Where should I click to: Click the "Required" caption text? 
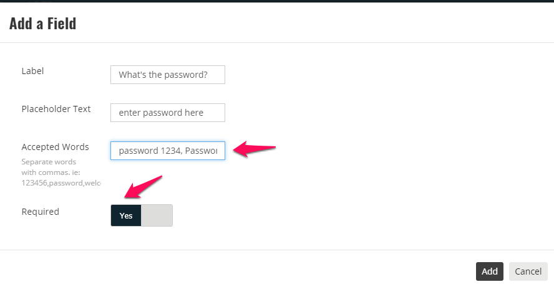41,212
